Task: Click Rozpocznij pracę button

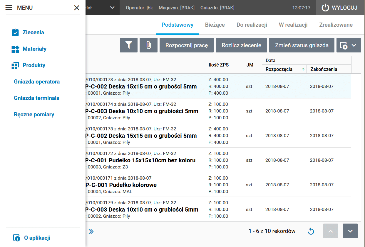Action: [187, 45]
